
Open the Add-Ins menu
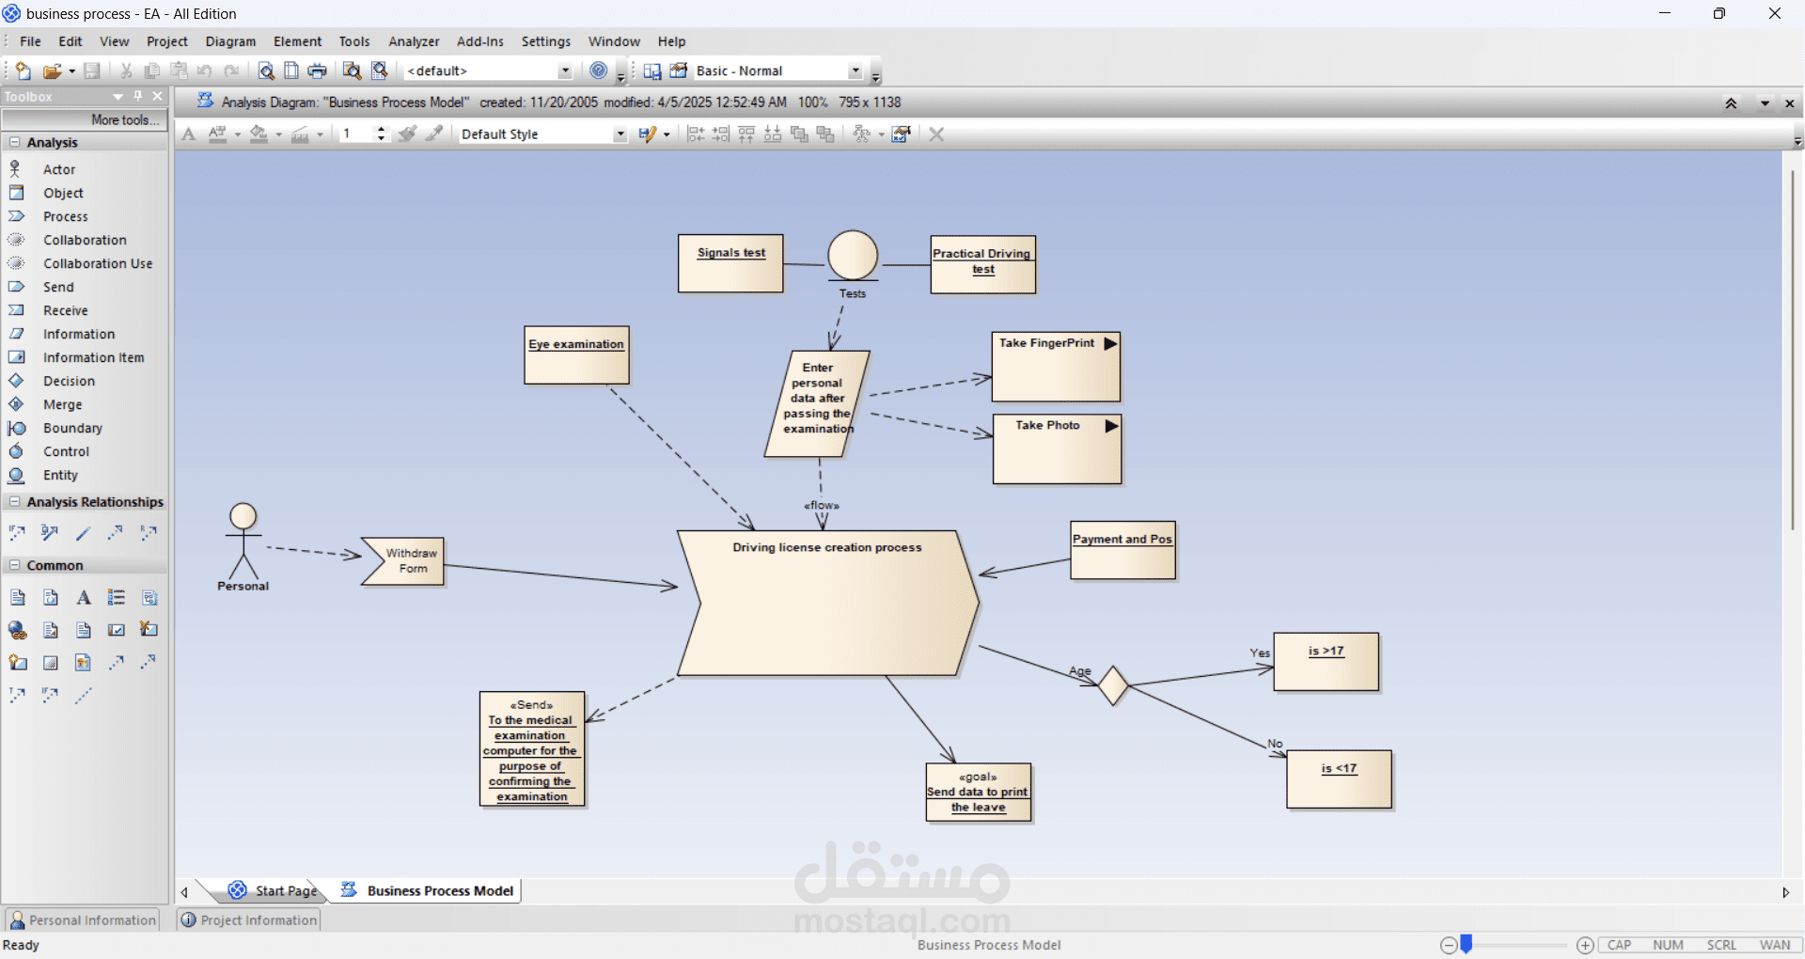[479, 41]
